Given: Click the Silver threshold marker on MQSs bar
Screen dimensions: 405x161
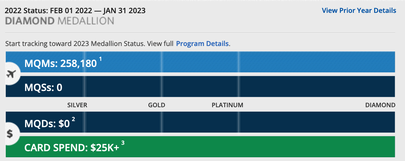Looking at the screenshot, I should 84,87.
